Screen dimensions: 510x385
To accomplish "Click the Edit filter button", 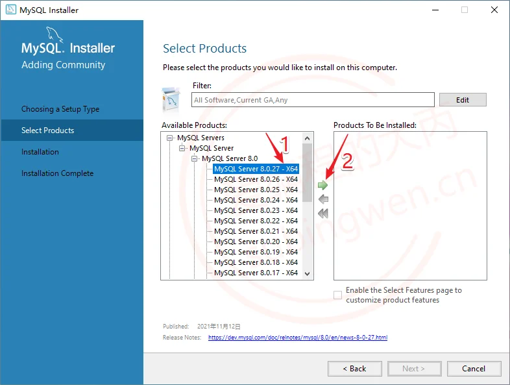I will click(x=463, y=100).
